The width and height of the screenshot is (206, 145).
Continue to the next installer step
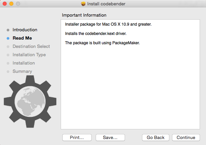pos(186,137)
